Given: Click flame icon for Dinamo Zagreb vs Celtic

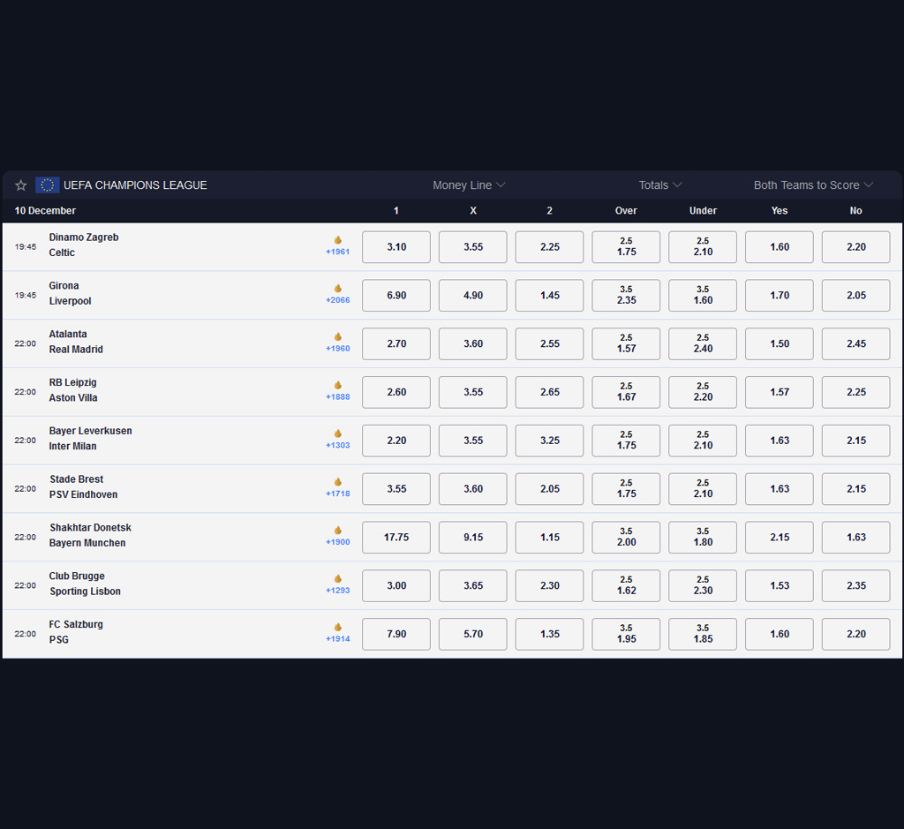Looking at the screenshot, I should tap(337, 240).
